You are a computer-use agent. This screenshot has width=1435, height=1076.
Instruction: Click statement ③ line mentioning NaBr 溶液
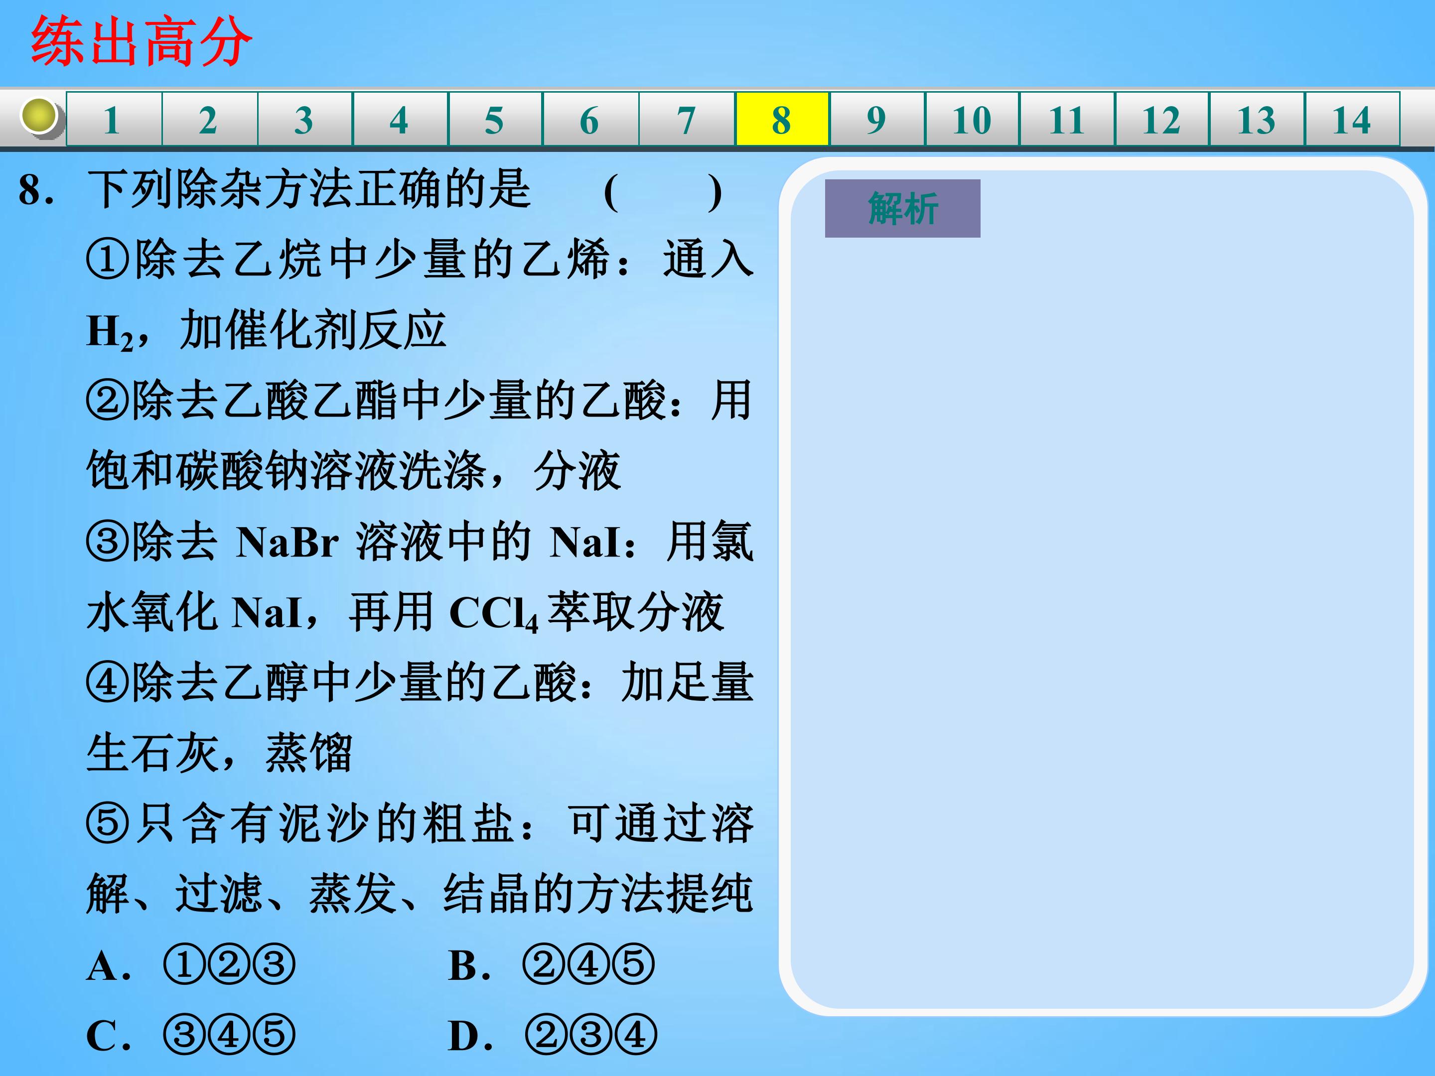click(x=420, y=541)
